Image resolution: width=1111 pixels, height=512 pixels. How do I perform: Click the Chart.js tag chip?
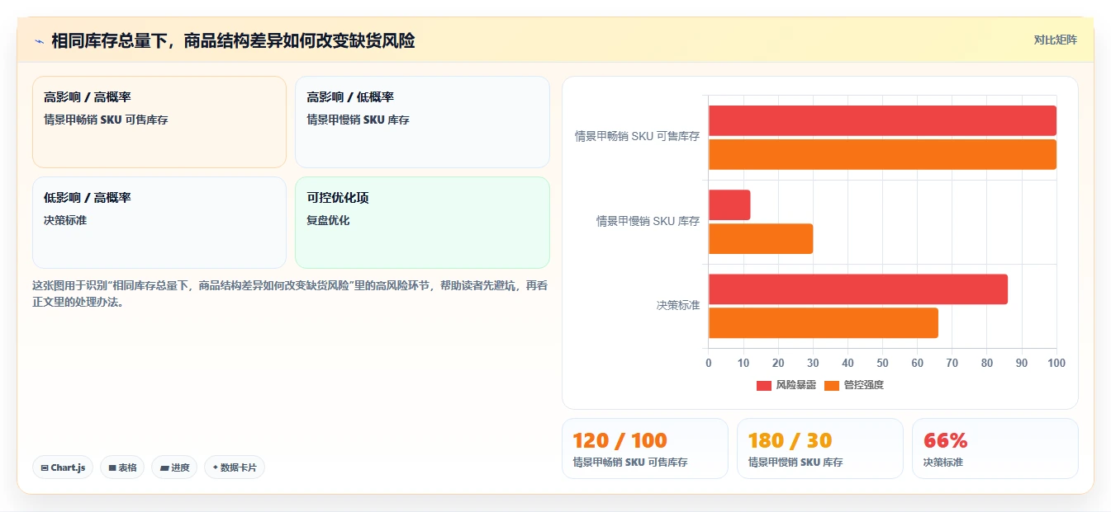tap(63, 467)
